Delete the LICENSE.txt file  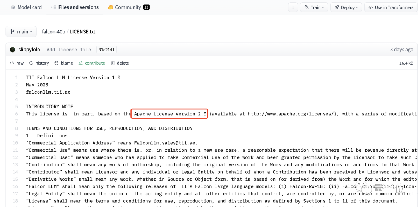point(120,63)
